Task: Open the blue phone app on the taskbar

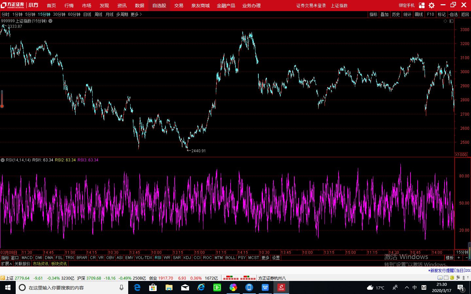Action: click(249, 287)
